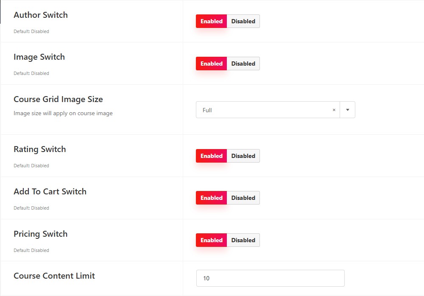Image resolution: width=424 pixels, height=296 pixels.
Task: Click the Full image size select box
Action: (x=268, y=110)
